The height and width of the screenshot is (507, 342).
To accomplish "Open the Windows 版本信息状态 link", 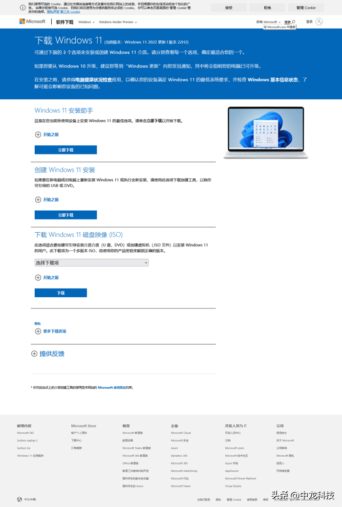I will [x=273, y=80].
